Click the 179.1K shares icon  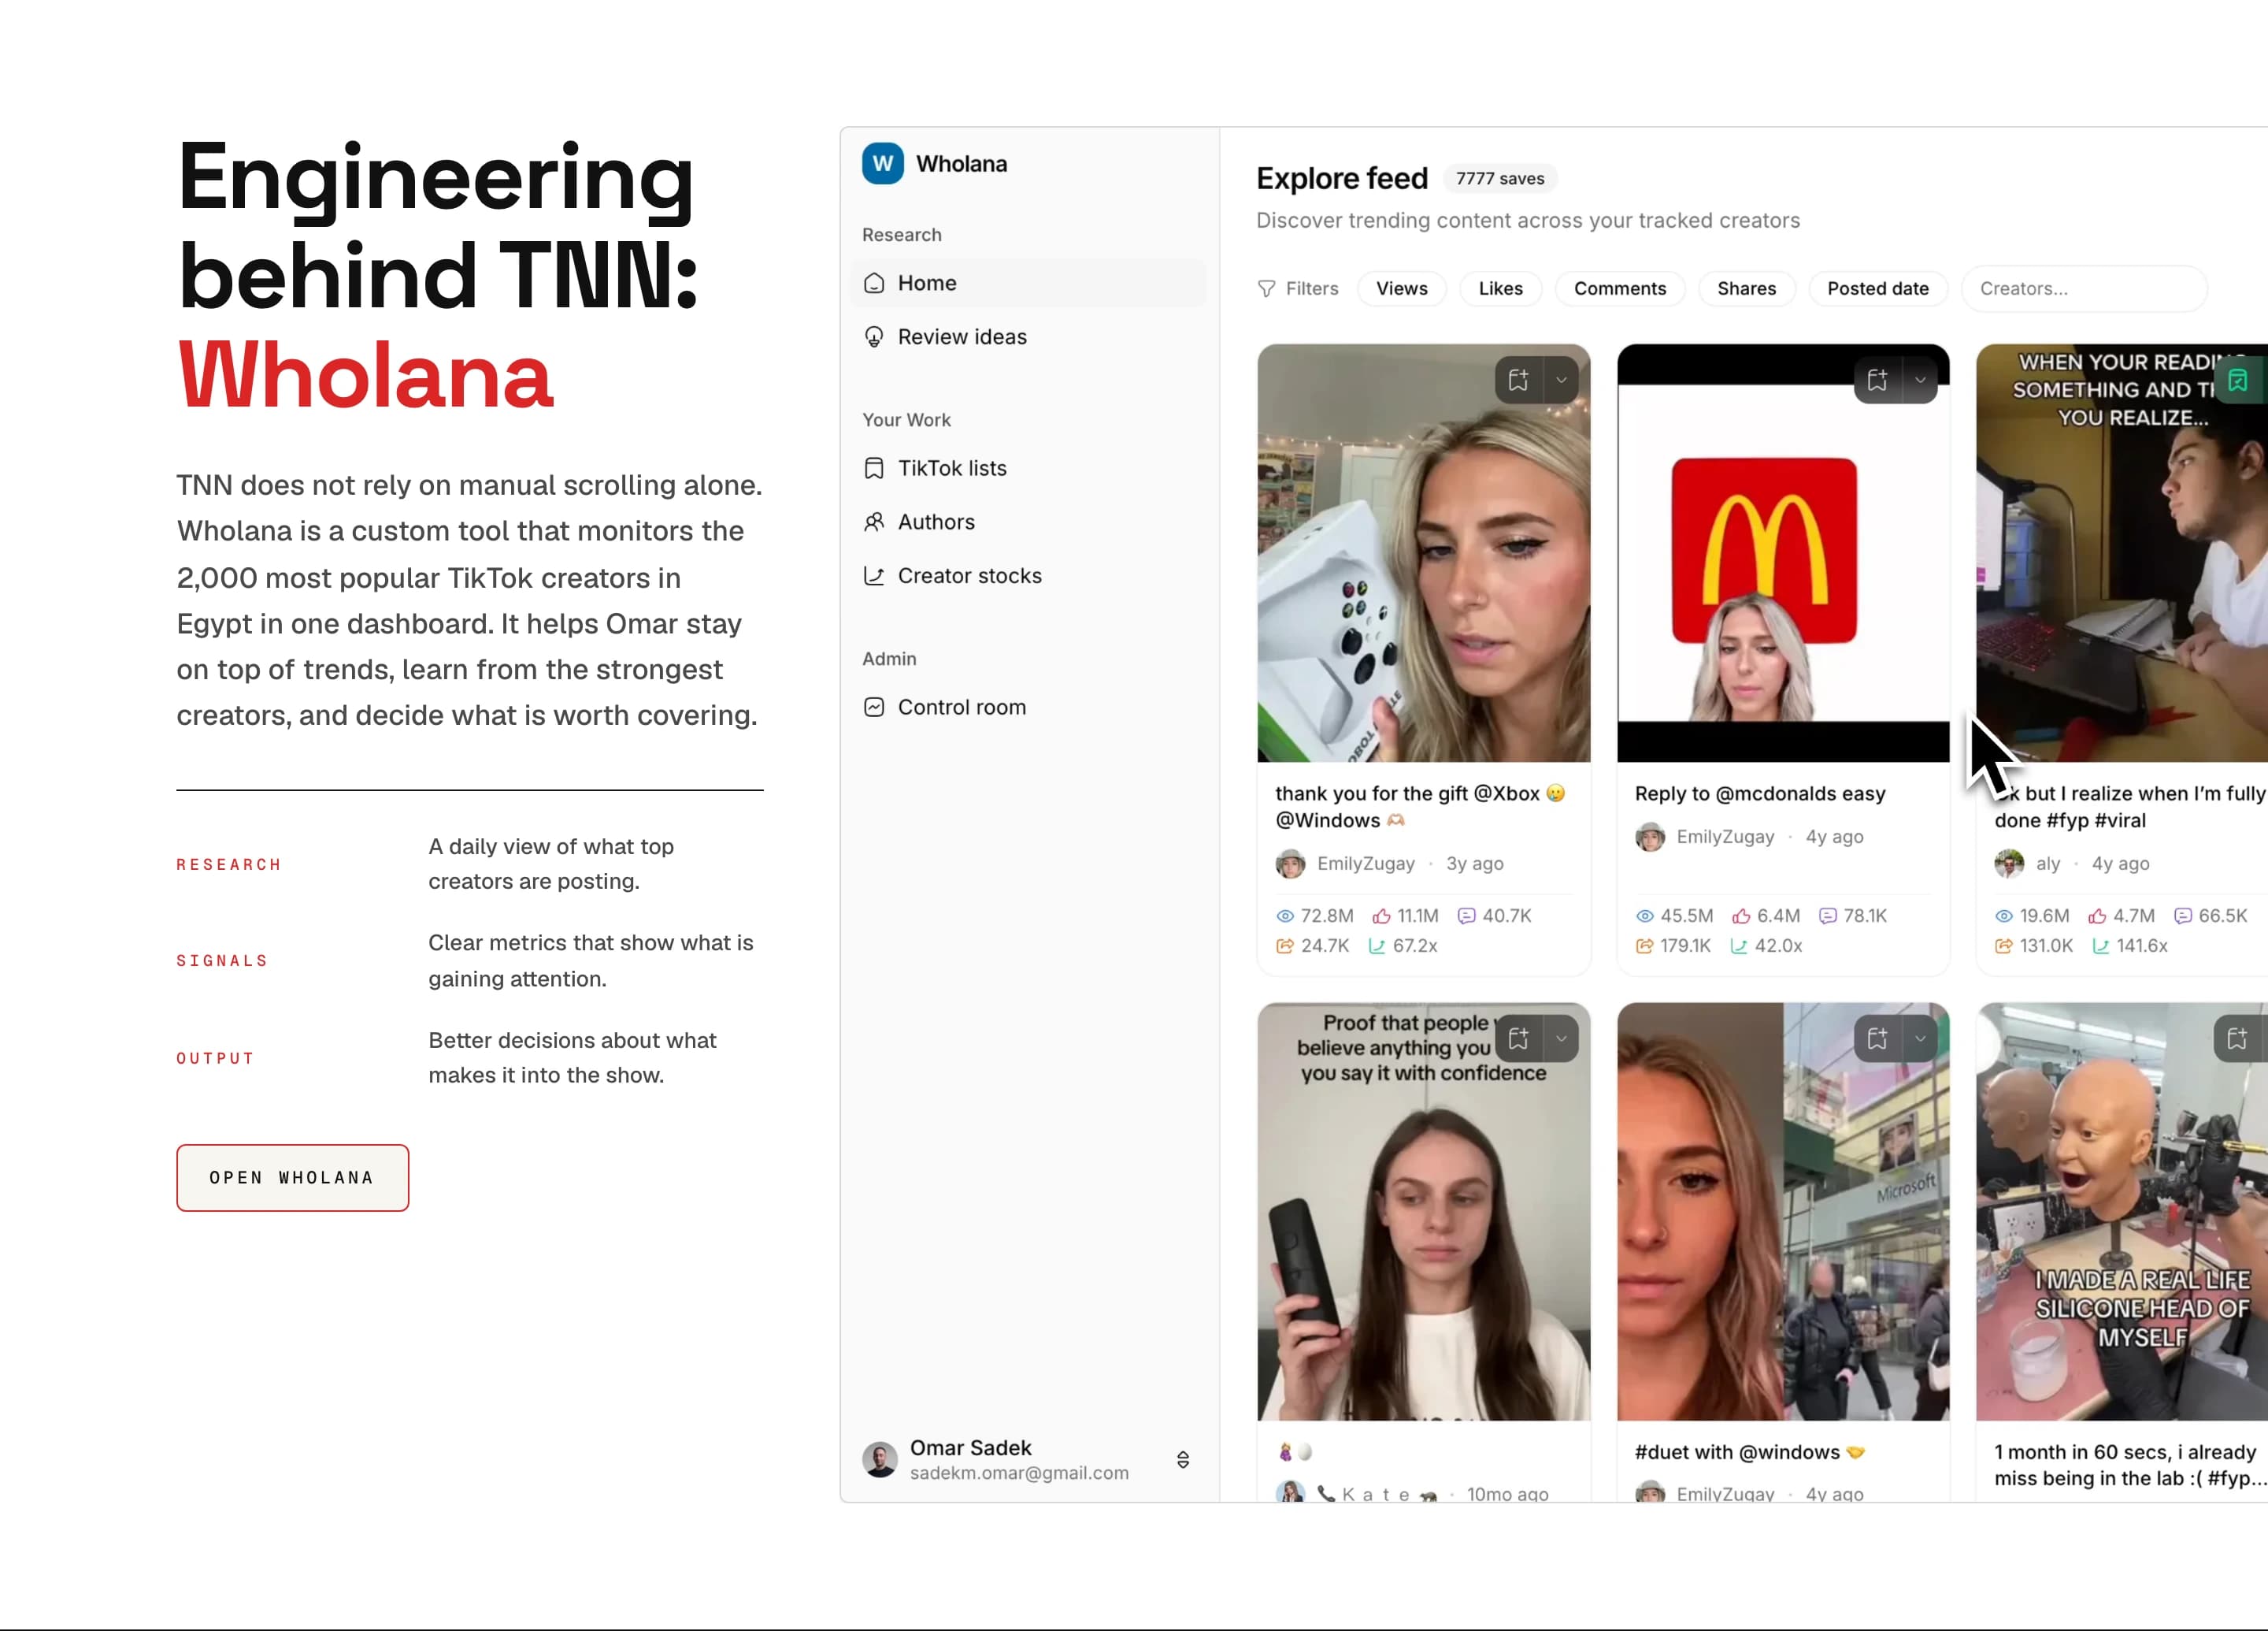point(1644,946)
